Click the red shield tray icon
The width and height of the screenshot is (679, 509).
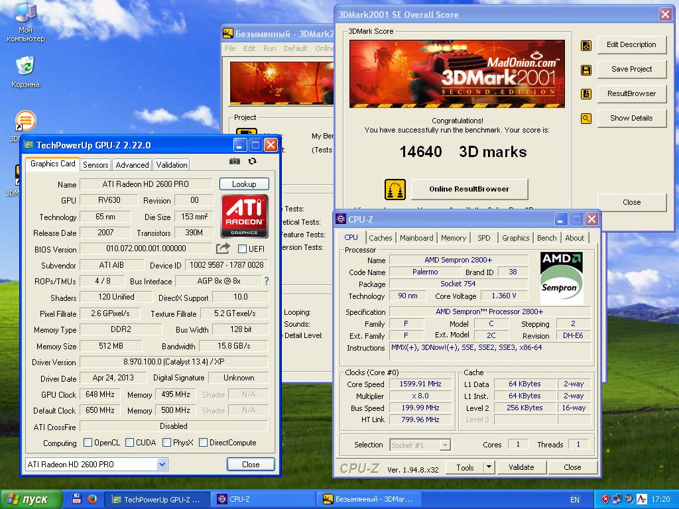coord(605,499)
